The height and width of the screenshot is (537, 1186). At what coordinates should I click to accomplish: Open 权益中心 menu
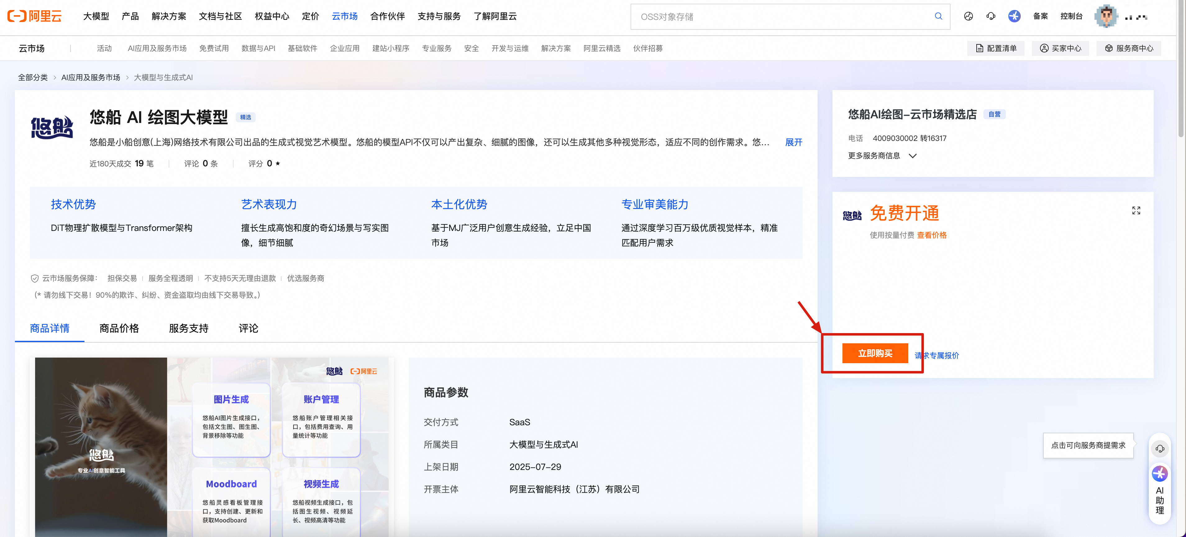[271, 16]
